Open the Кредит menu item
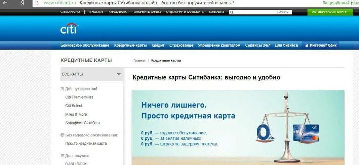Screen dimensions: 359x165 pyautogui.click(x=158, y=45)
